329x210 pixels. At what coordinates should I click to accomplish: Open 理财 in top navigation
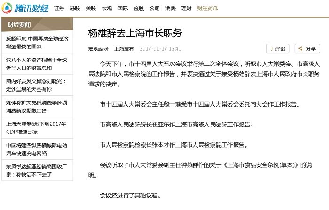point(187,8)
